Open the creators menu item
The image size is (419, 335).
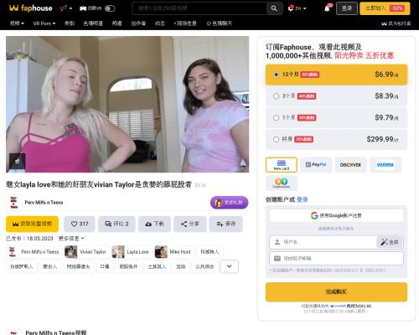coord(138,23)
